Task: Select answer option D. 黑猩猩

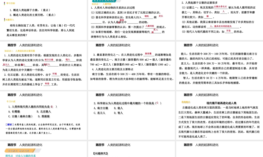Action: coord(44,116)
